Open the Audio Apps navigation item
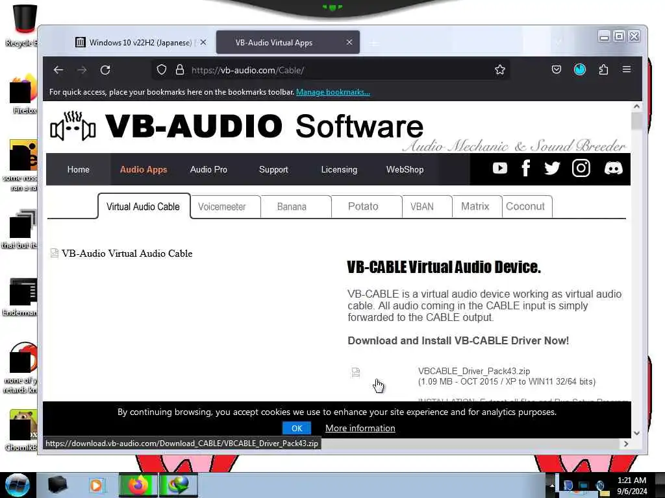The image size is (665, 498). pos(144,169)
